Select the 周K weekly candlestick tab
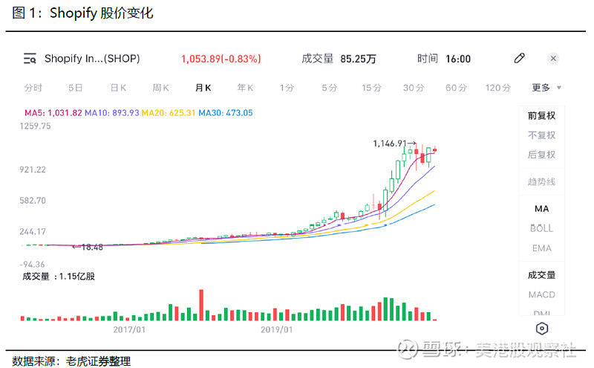 click(x=160, y=88)
